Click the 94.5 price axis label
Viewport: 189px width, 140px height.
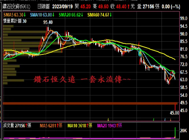tap(184, 26)
